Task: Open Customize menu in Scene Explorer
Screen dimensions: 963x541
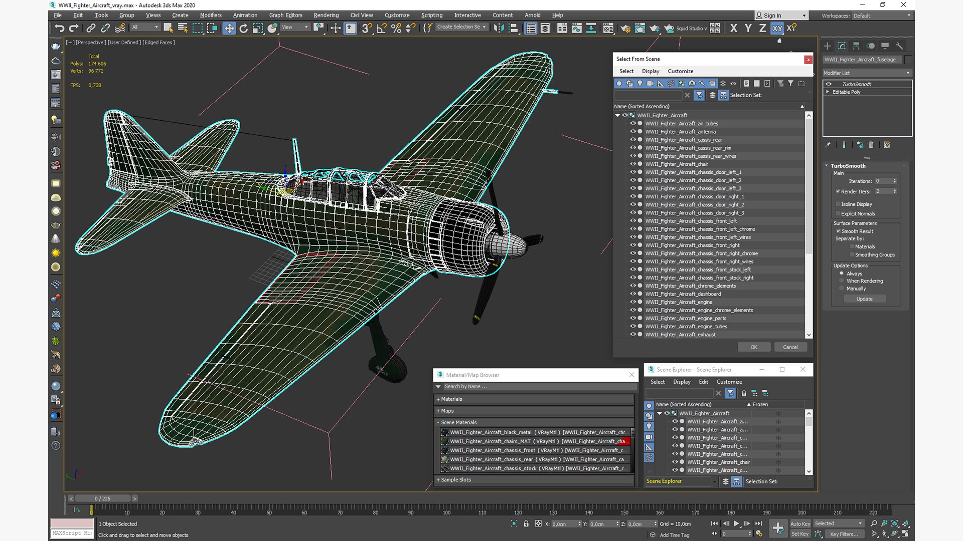Action: click(729, 382)
